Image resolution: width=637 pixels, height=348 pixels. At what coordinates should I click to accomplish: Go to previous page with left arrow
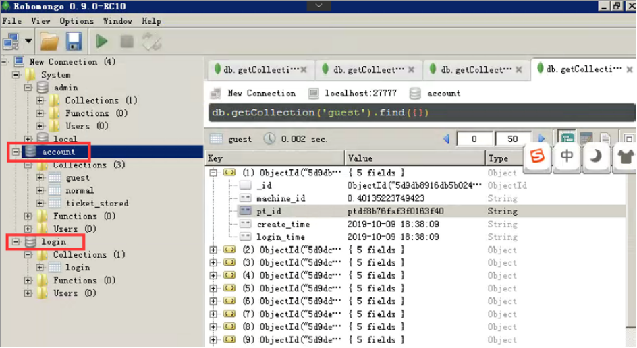point(446,139)
